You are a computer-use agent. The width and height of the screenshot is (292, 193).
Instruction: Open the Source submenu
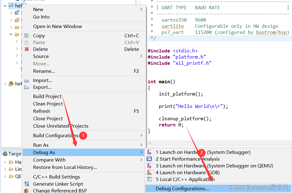pyautogui.click(x=41, y=56)
